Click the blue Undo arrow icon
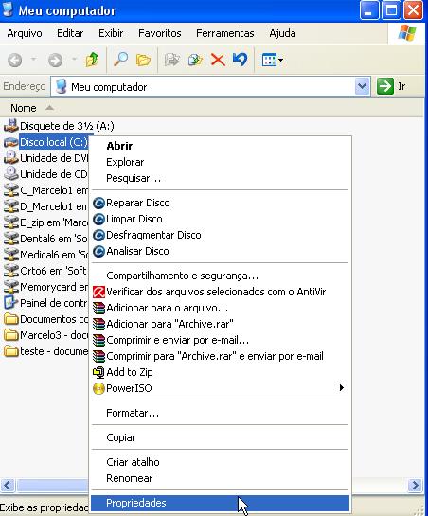 [240, 60]
